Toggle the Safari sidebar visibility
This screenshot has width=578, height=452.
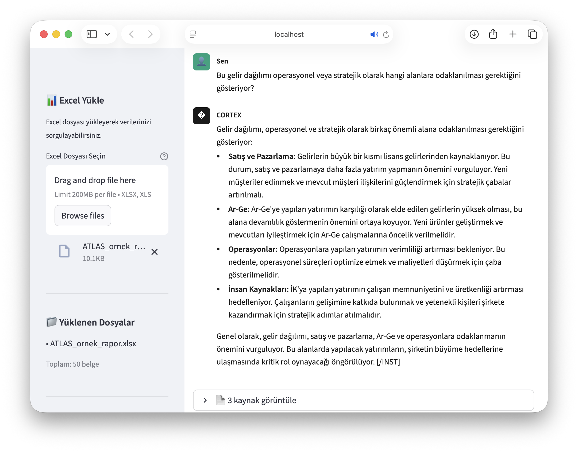click(92, 34)
